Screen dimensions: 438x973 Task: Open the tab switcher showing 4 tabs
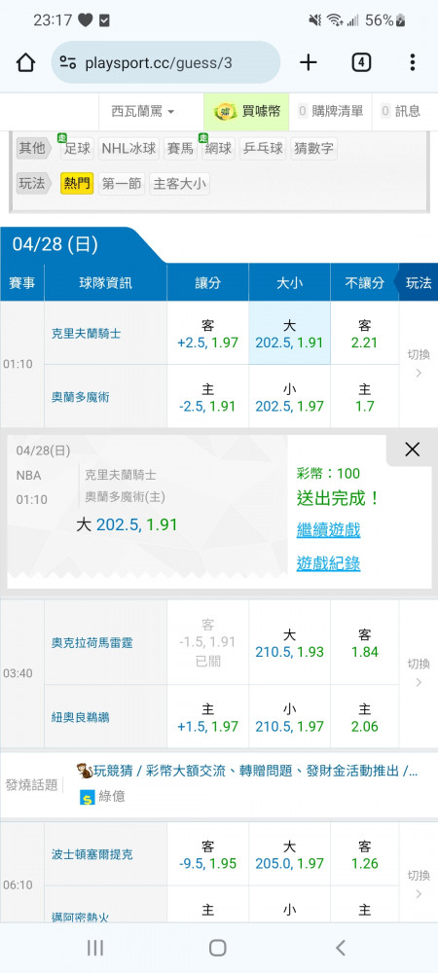(x=361, y=62)
